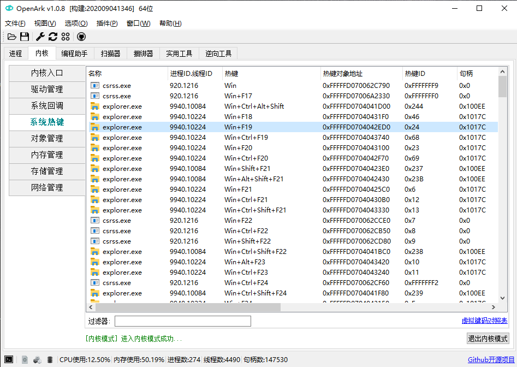Select 网络管理 in the side panel
The width and height of the screenshot is (517, 367).
pyautogui.click(x=47, y=188)
